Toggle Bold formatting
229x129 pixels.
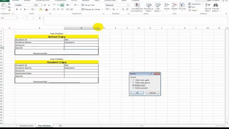point(17,9)
